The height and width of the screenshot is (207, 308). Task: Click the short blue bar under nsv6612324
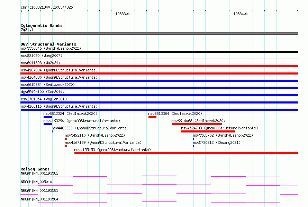click(48, 117)
